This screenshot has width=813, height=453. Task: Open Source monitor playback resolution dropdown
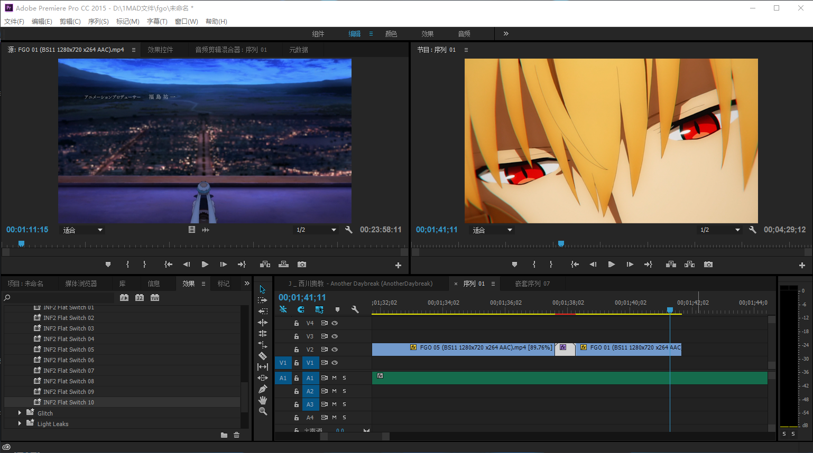316,230
